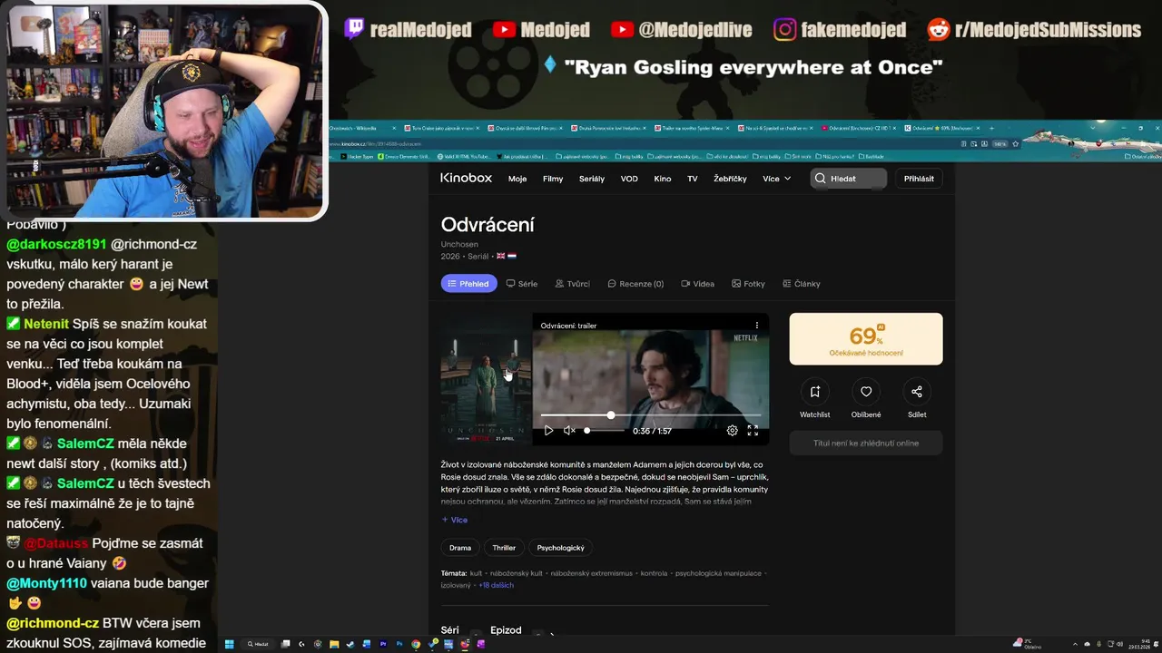Switch to Overwatch - Wikipedia browser tab
The width and height of the screenshot is (1162, 653).
coord(361,128)
